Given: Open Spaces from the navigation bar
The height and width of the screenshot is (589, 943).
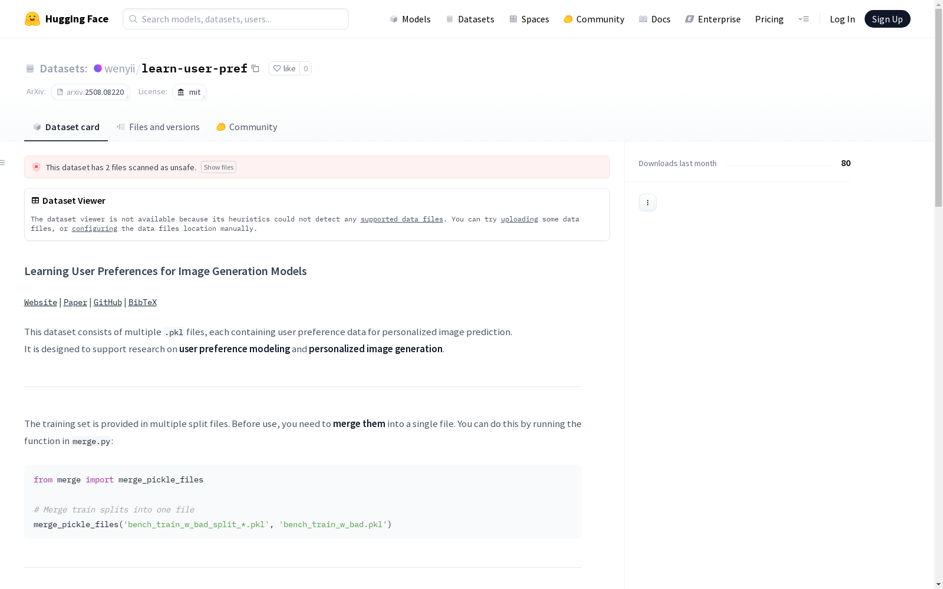Looking at the screenshot, I should tap(529, 19).
